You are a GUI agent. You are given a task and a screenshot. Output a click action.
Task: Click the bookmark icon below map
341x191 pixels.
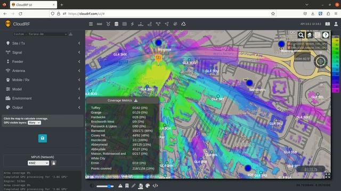click(127, 186)
